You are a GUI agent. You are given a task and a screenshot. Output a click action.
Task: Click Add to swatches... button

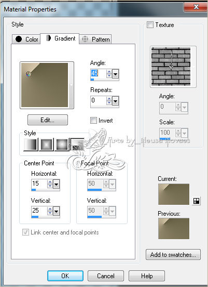tap(173, 255)
